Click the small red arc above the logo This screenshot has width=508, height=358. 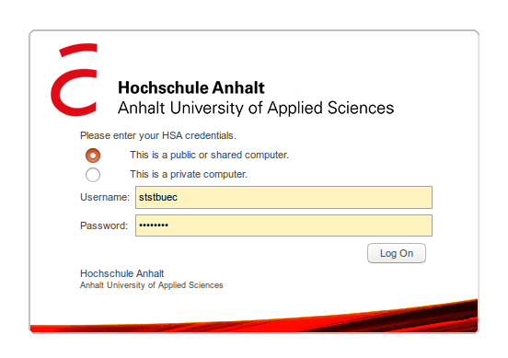pyautogui.click(x=79, y=50)
